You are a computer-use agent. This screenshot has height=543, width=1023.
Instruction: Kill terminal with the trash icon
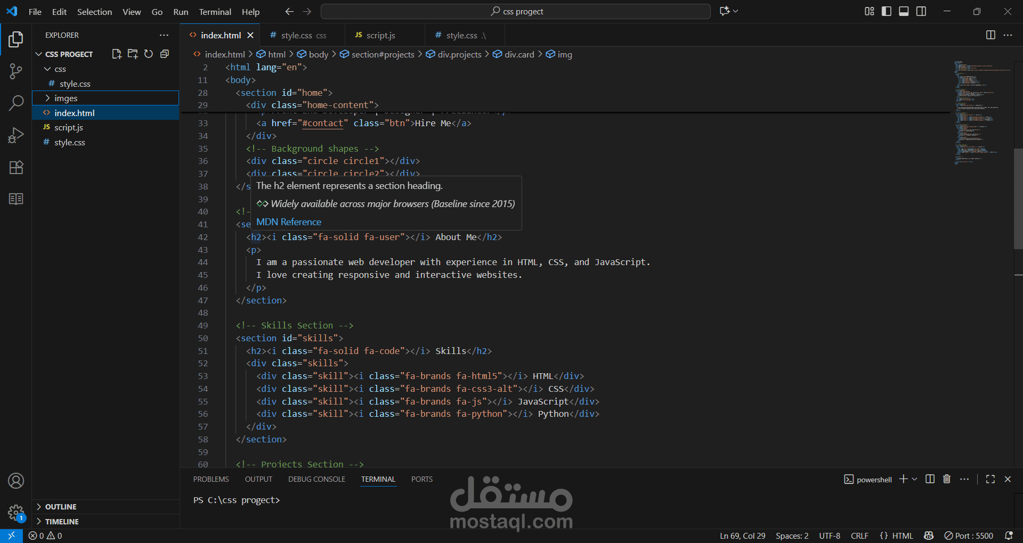947,479
